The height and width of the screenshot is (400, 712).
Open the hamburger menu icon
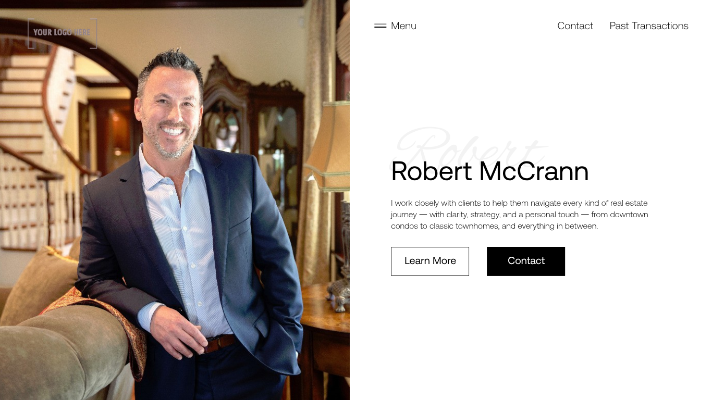(x=380, y=26)
